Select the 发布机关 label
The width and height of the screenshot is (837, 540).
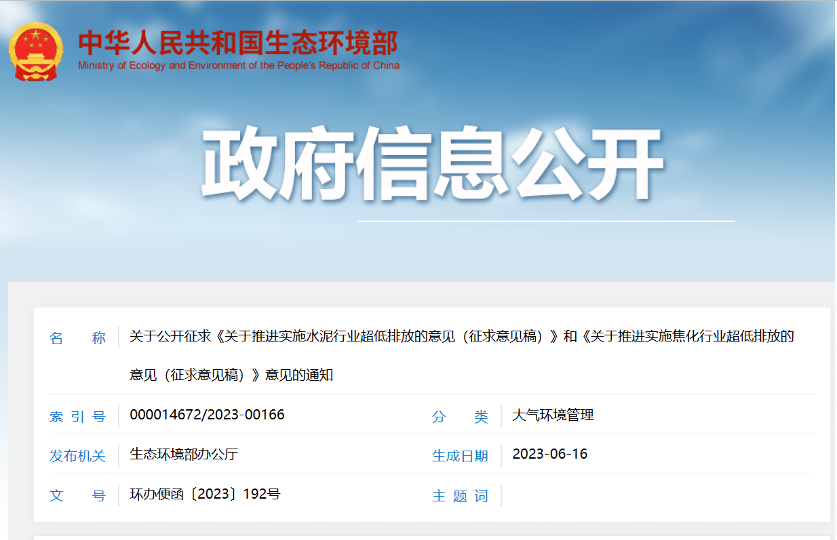78,456
